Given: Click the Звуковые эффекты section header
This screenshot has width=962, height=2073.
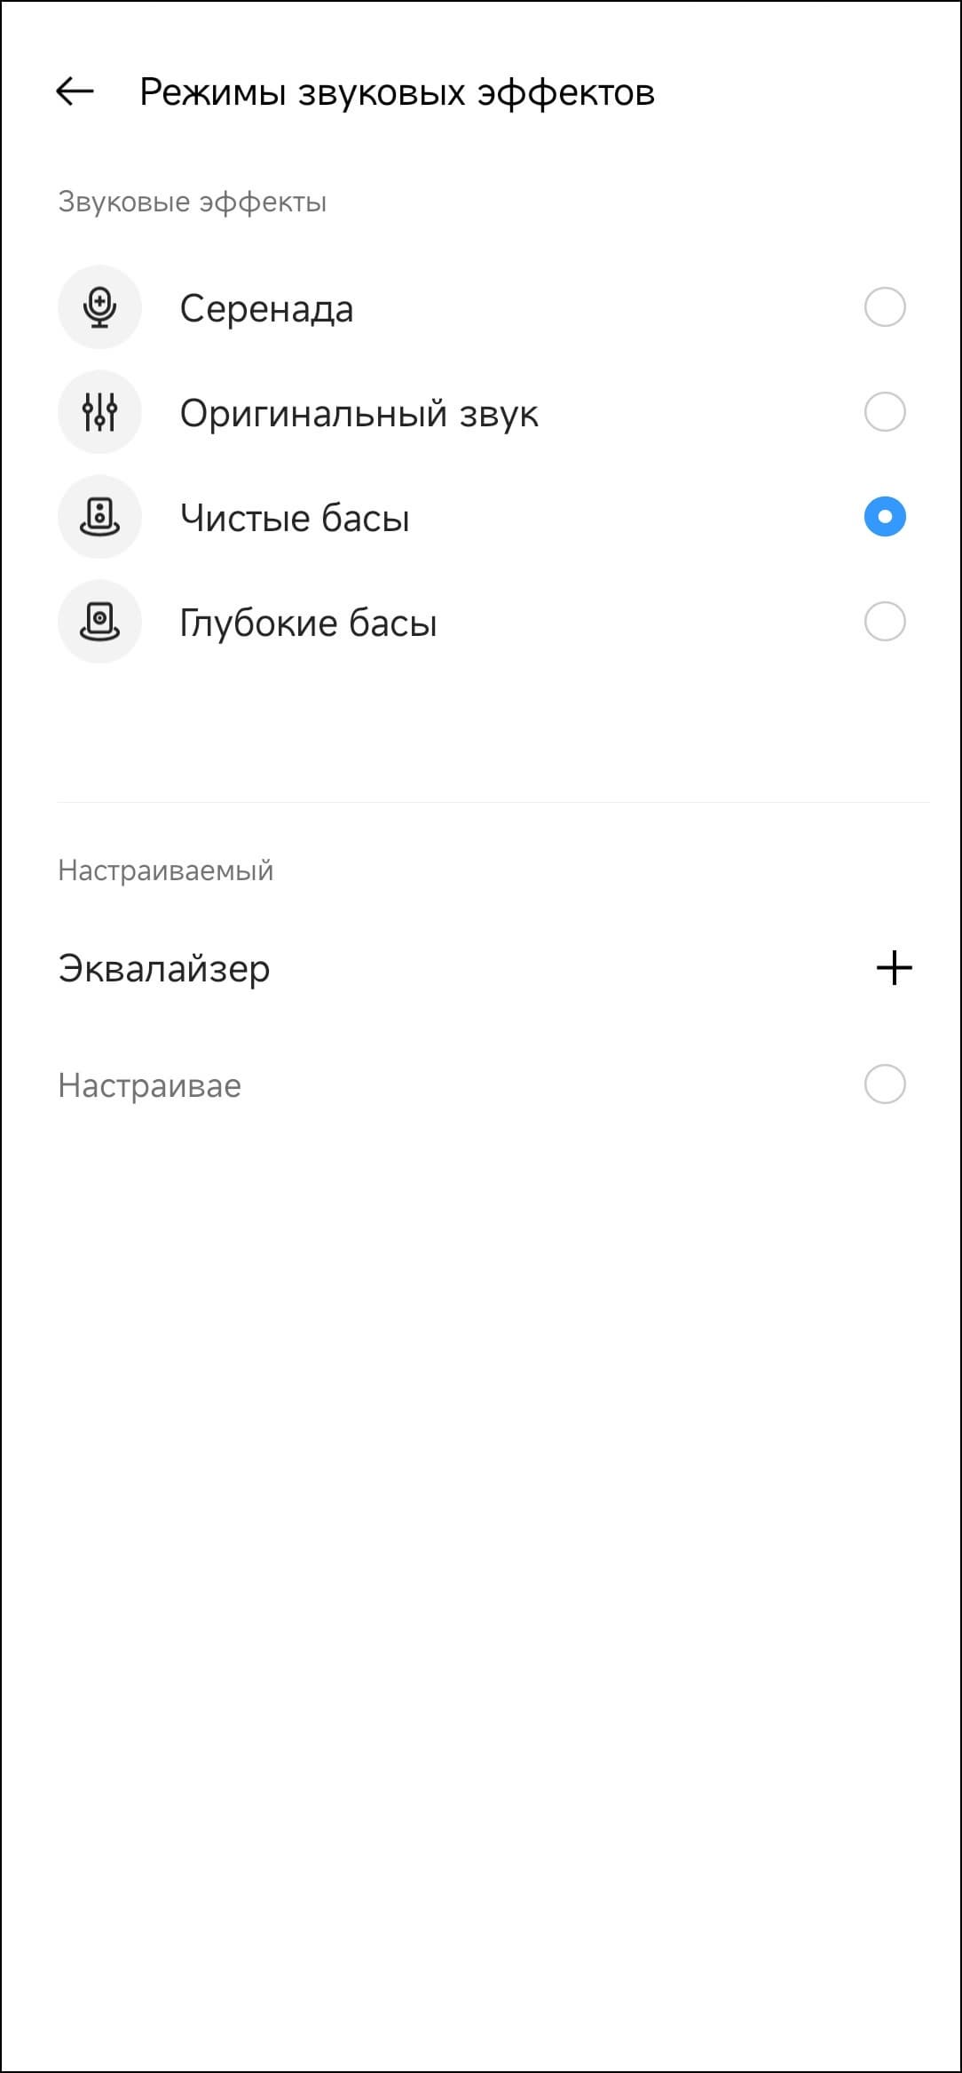Looking at the screenshot, I should point(193,203).
